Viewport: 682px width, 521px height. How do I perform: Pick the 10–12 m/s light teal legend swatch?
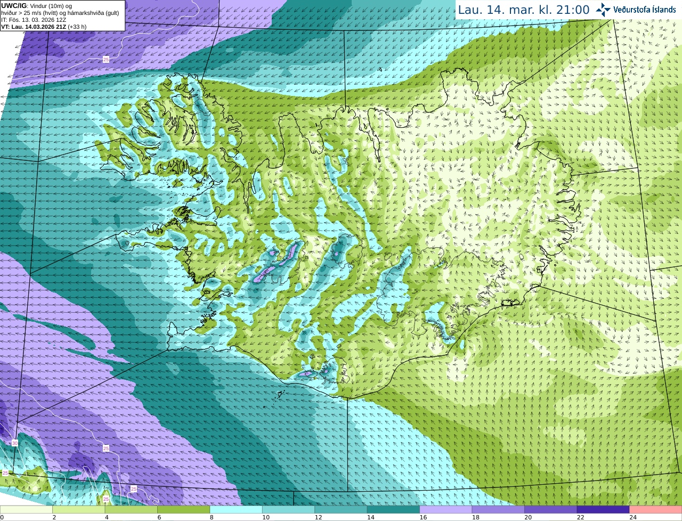[288, 510]
